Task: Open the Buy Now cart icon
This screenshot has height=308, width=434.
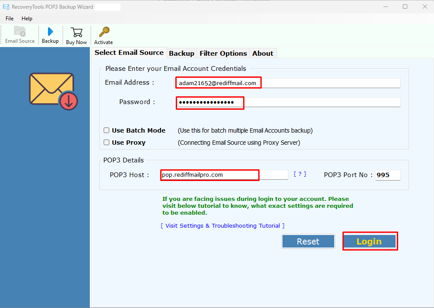Action: [76, 36]
